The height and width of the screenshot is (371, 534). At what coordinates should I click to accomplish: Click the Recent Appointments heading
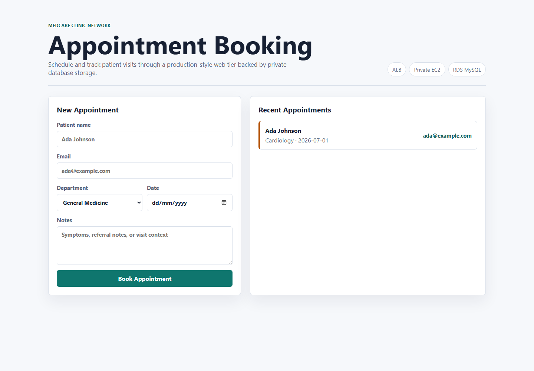(x=295, y=110)
